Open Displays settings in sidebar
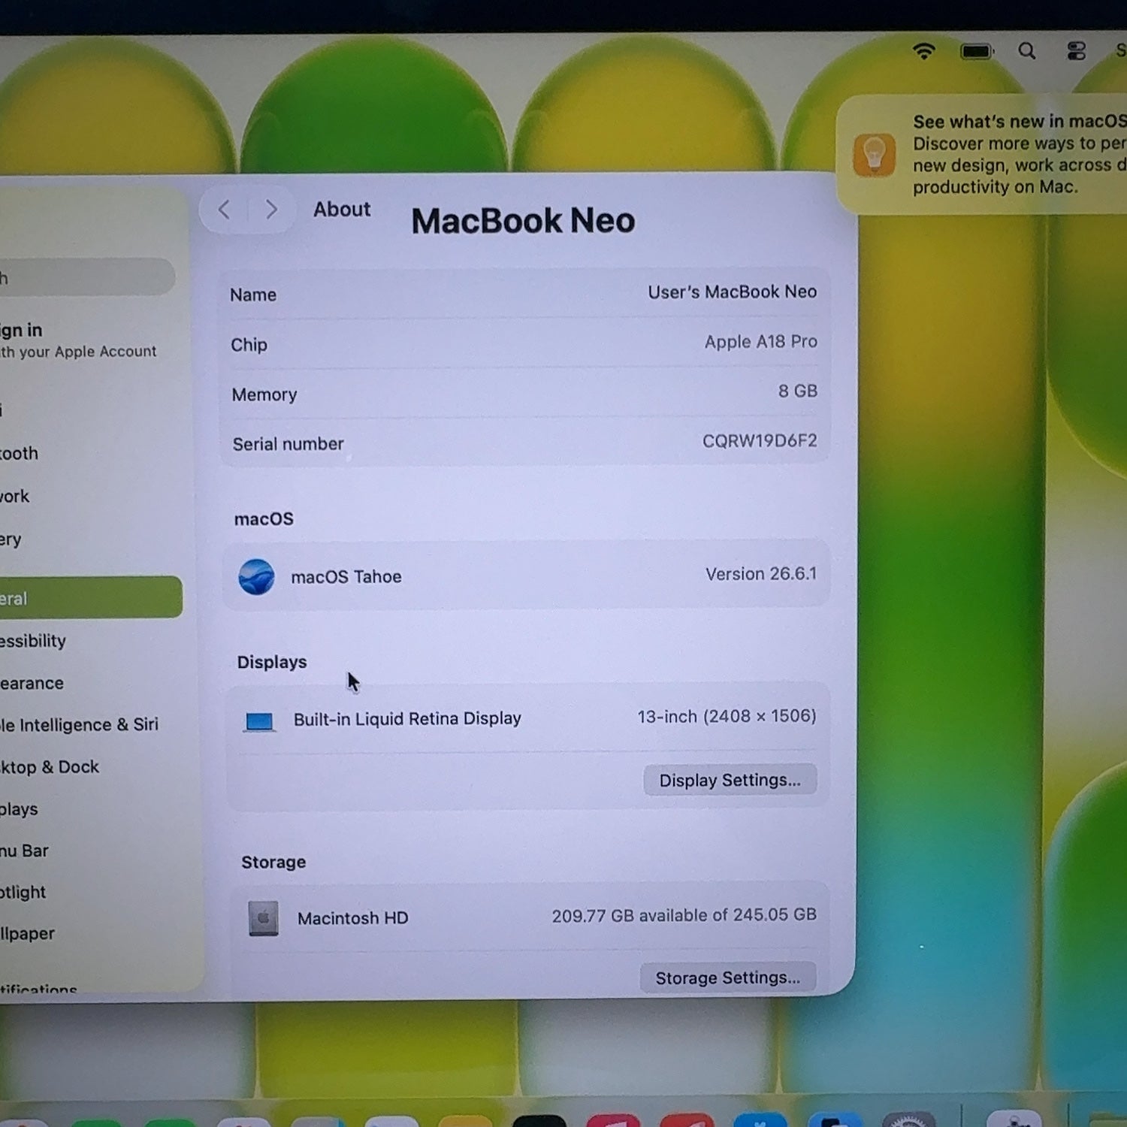Viewport: 1127px width, 1127px height. pos(19,809)
